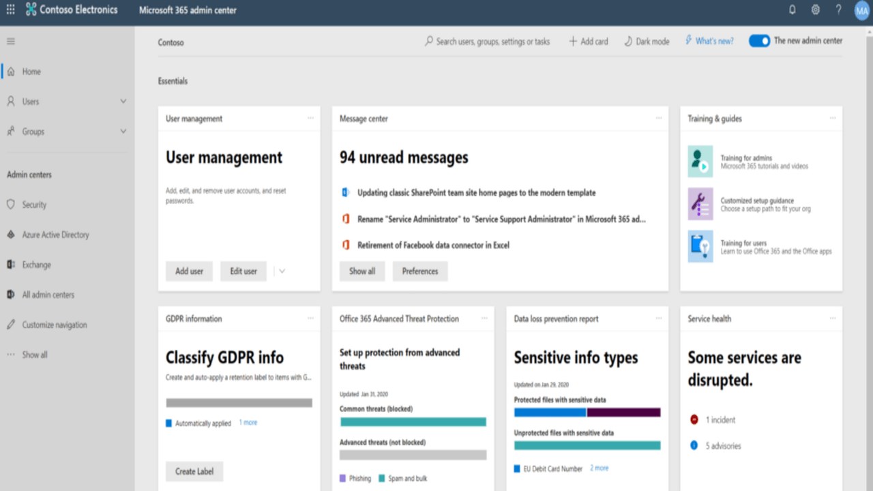Image resolution: width=873 pixels, height=491 pixels.
Task: Open the What's new link
Action: click(714, 41)
